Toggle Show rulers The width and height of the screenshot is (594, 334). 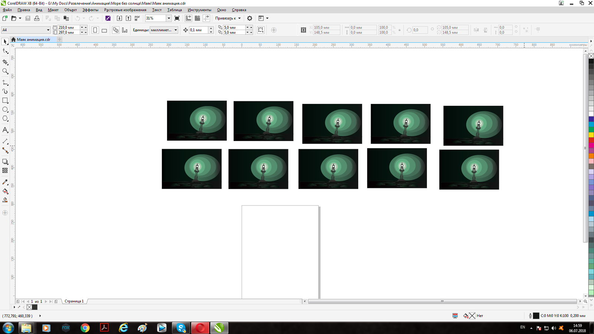189,18
